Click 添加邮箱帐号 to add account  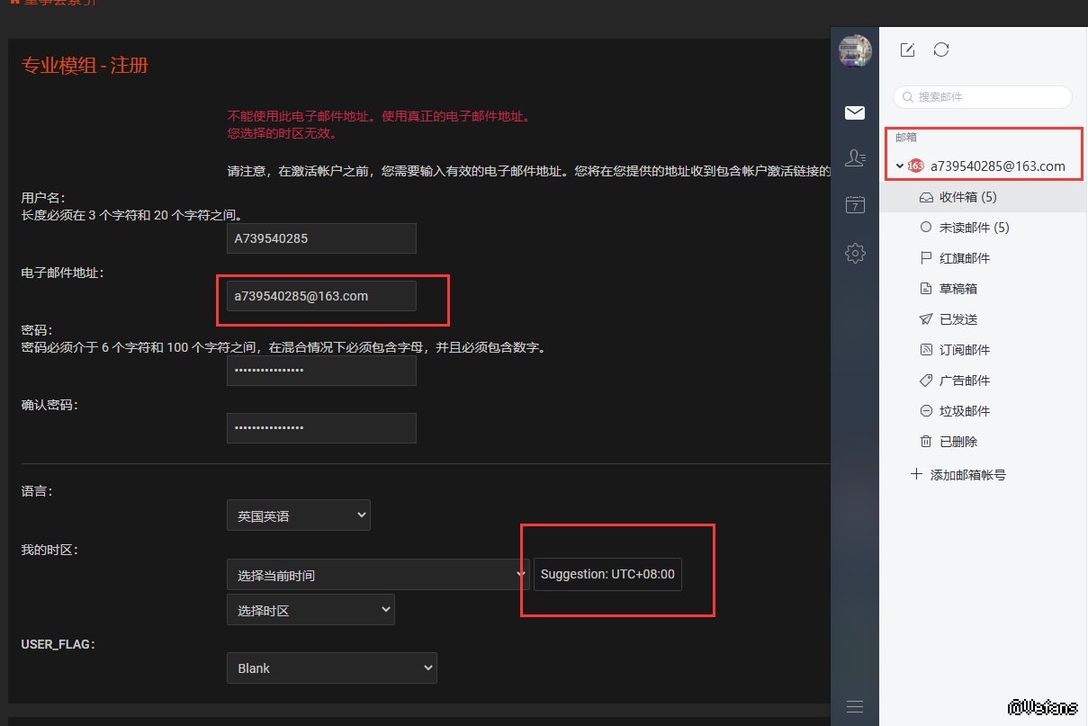[x=967, y=474]
